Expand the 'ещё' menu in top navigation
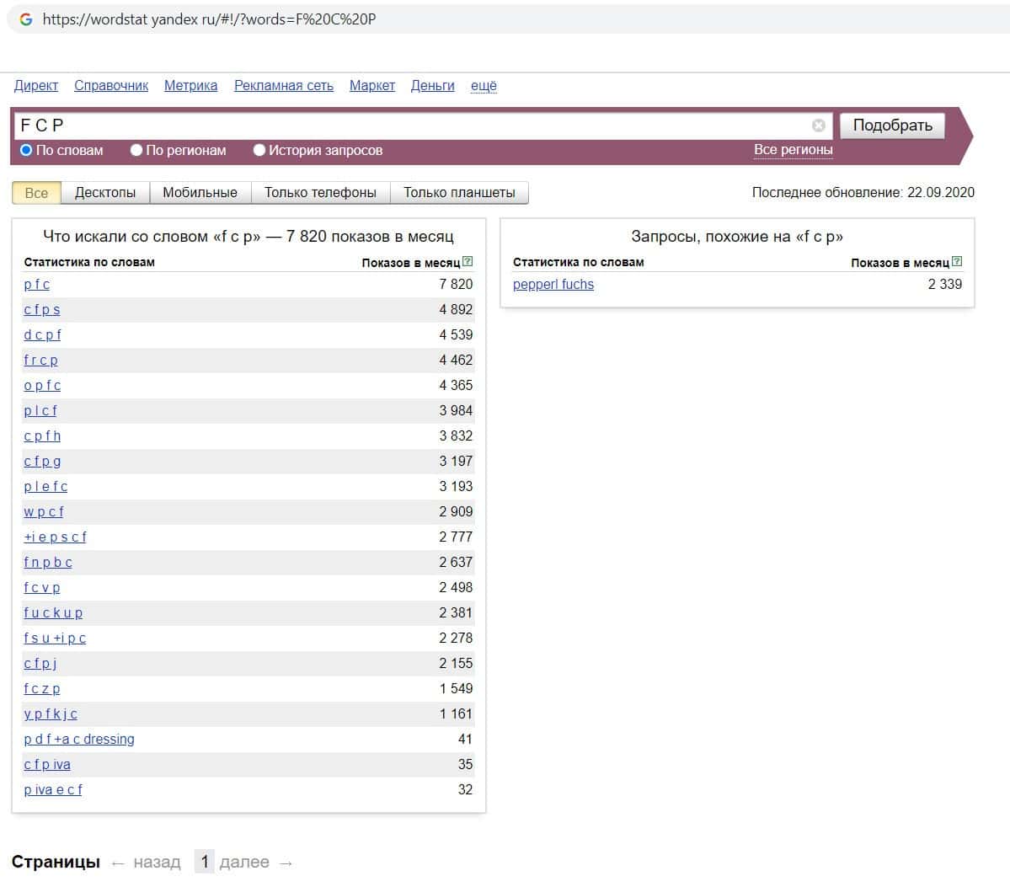 [x=483, y=86]
